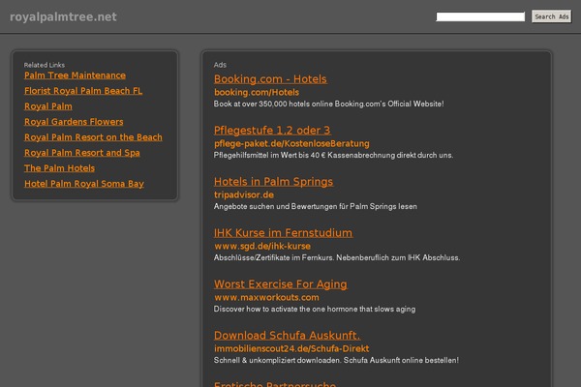This screenshot has height=387, width=581.
Task: Click immobilienscout24.de/Schufa-Direkt URL
Action: point(291,349)
